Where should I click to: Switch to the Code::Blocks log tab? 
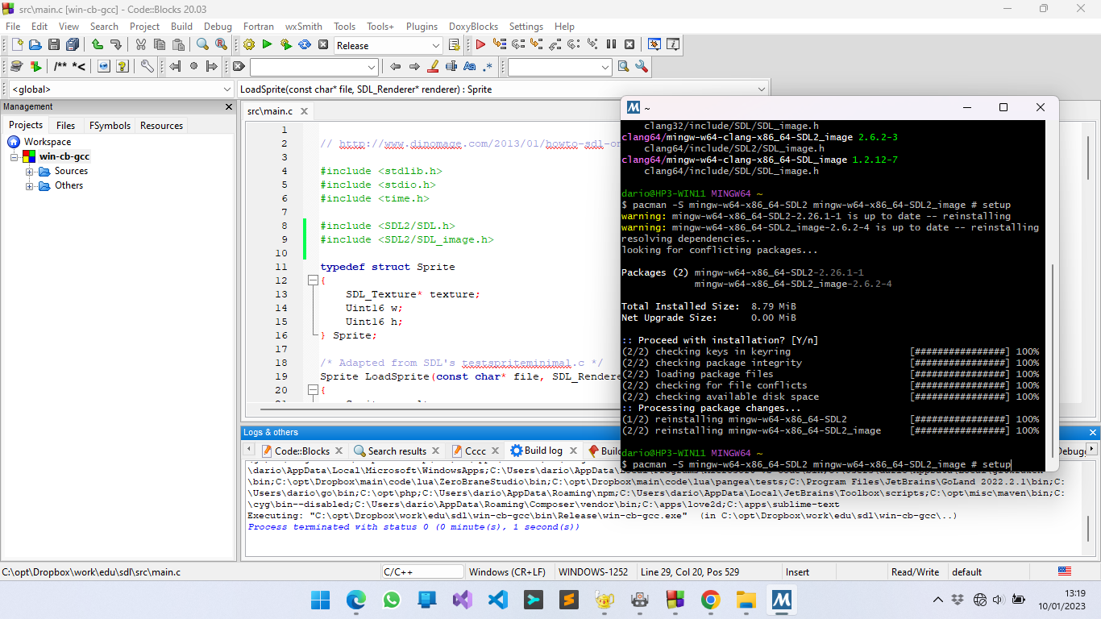point(301,451)
